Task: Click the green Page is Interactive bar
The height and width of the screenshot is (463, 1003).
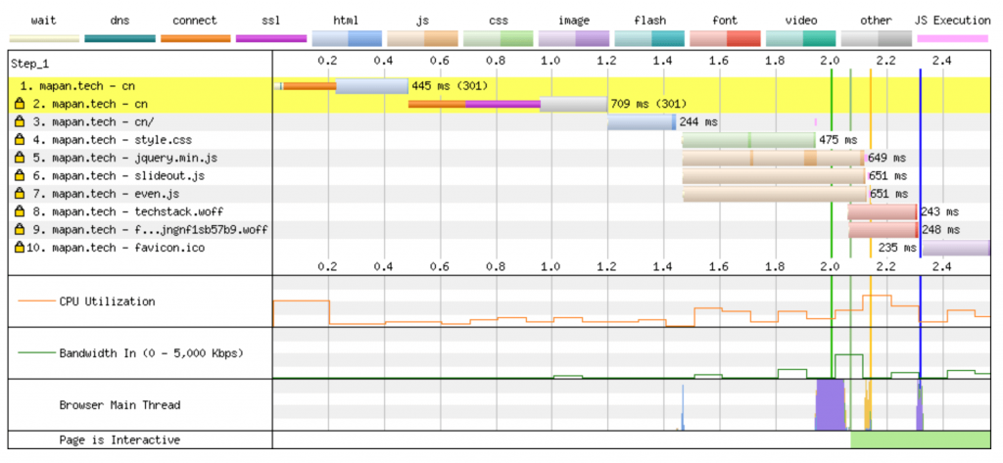Action: [x=921, y=440]
